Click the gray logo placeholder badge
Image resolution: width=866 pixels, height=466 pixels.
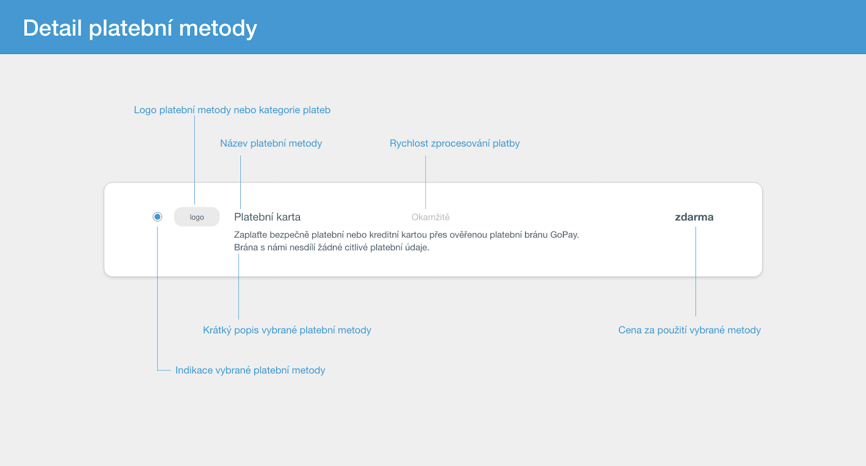pyautogui.click(x=197, y=217)
